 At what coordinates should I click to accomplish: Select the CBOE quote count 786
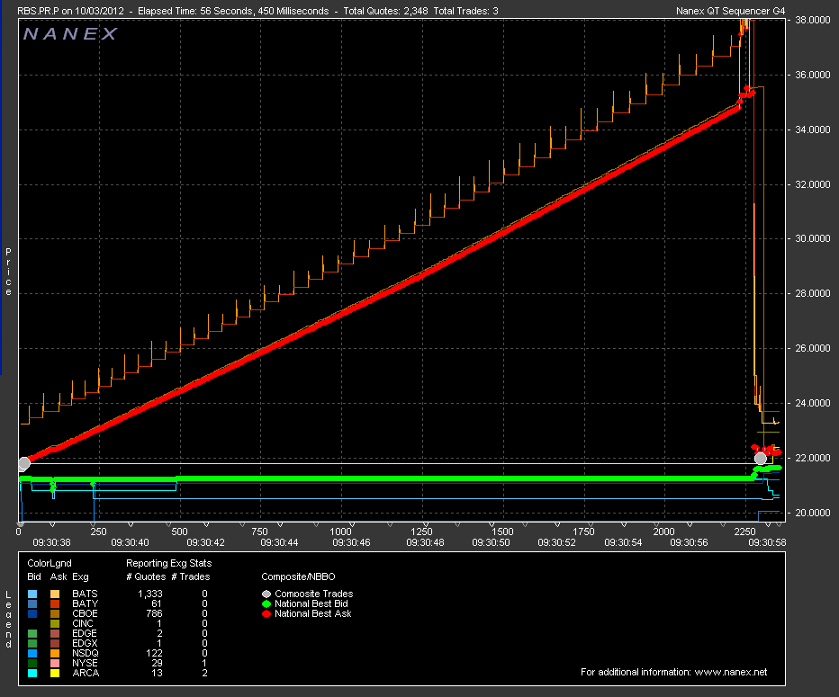154,613
